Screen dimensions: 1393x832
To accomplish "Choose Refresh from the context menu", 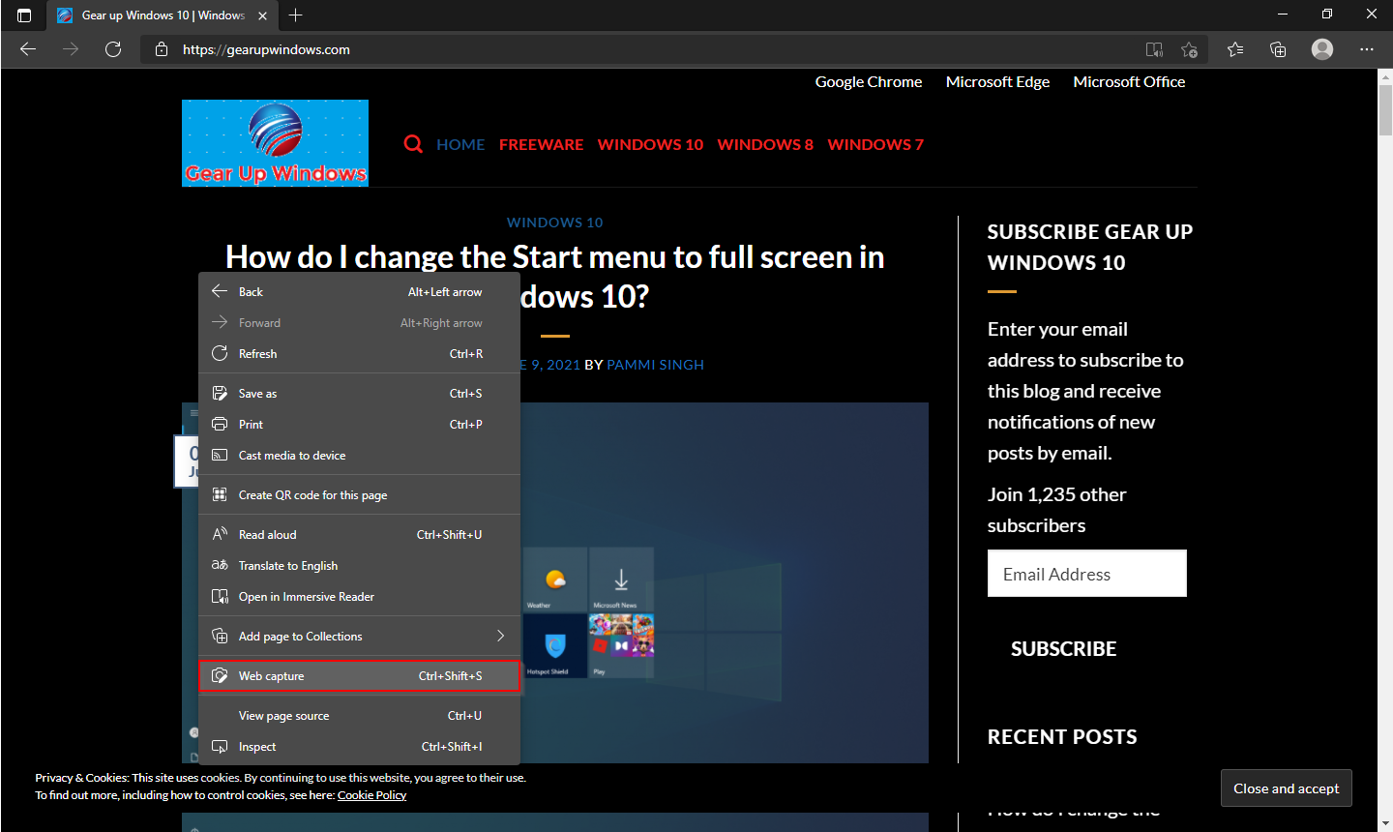I will pyautogui.click(x=360, y=354).
